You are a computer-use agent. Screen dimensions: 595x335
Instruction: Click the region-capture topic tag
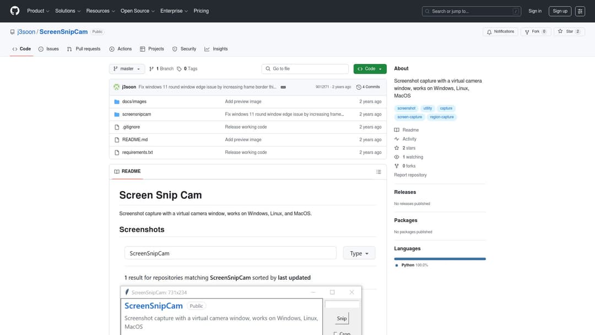click(442, 117)
